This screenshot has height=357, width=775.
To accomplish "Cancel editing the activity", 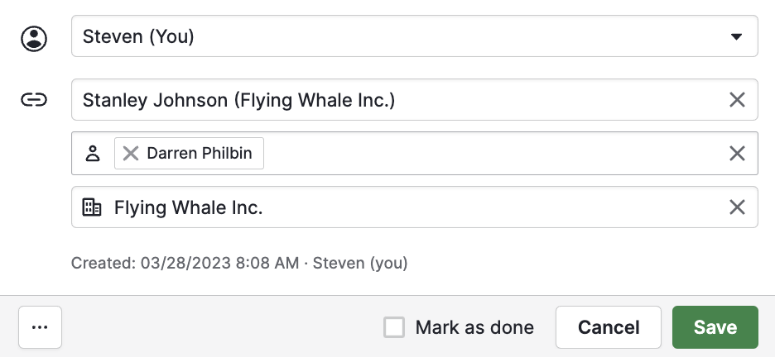I will pos(609,327).
